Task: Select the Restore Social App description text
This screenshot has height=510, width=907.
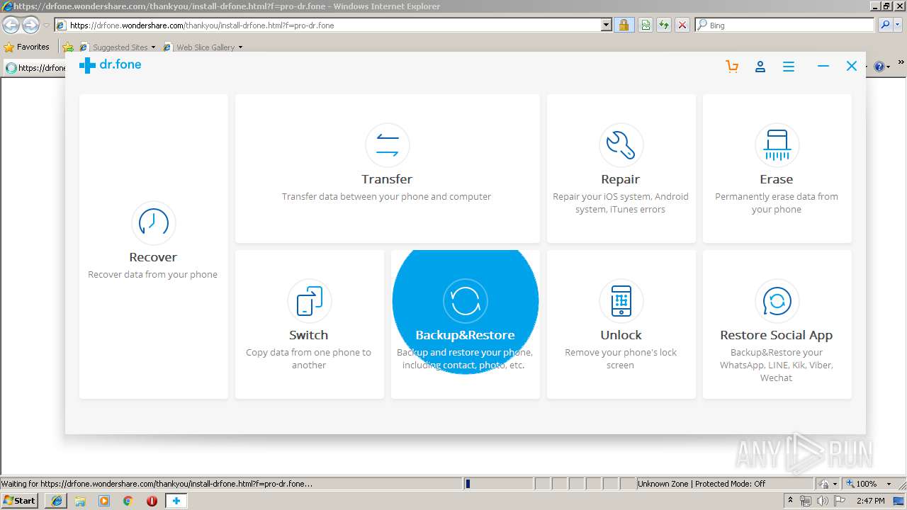Action: click(x=777, y=365)
